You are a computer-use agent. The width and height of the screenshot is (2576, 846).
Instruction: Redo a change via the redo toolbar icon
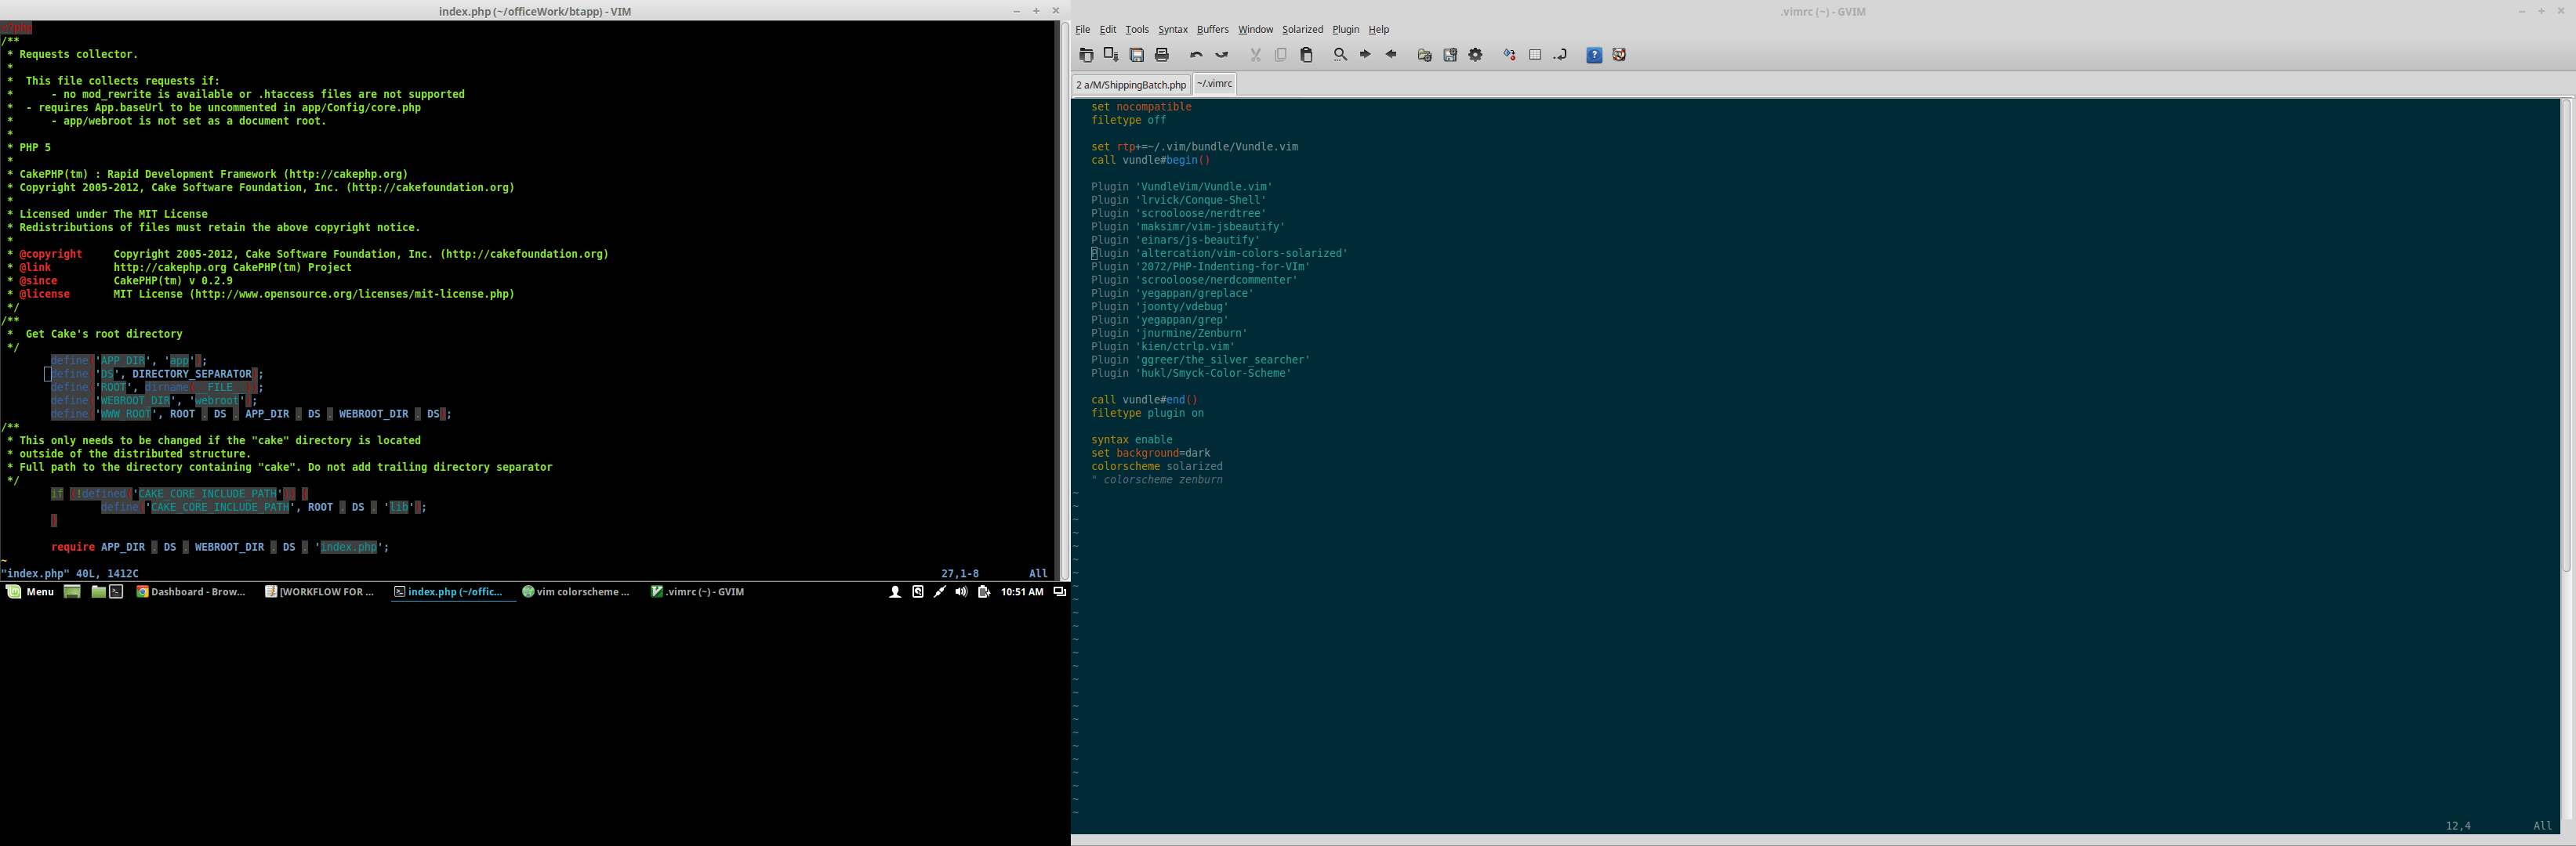[1221, 55]
